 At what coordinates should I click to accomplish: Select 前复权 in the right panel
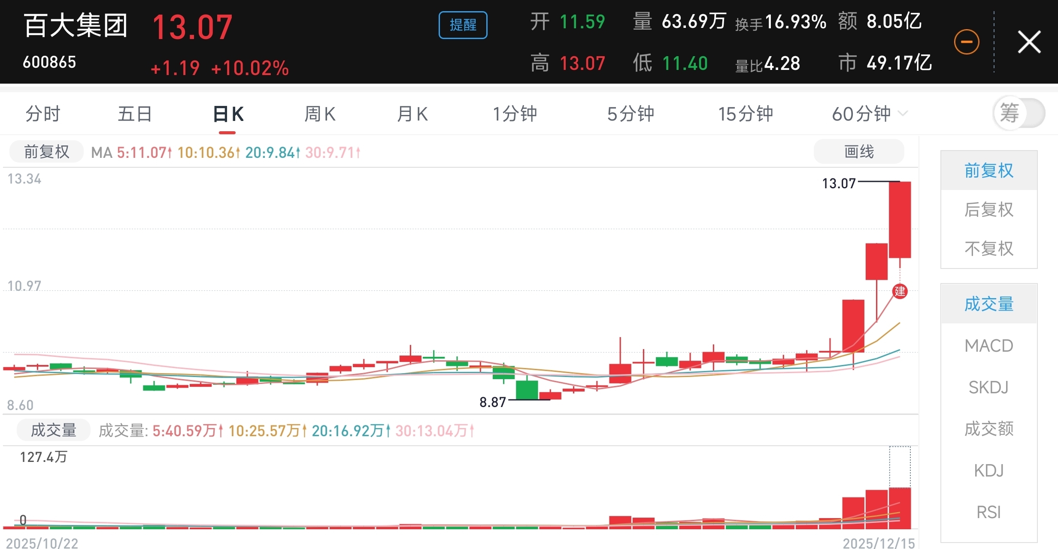pos(988,171)
